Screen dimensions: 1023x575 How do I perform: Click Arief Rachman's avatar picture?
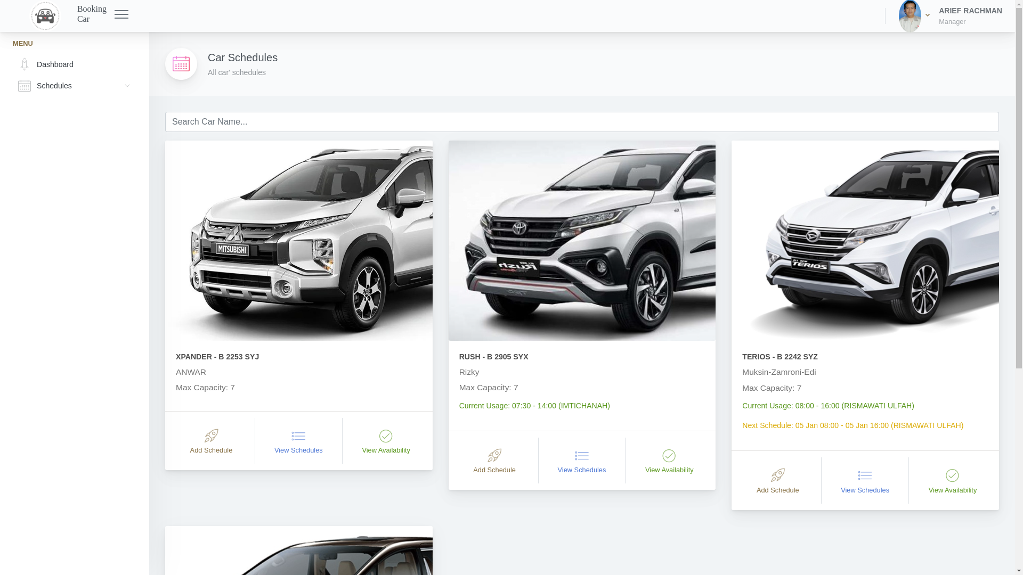click(910, 16)
